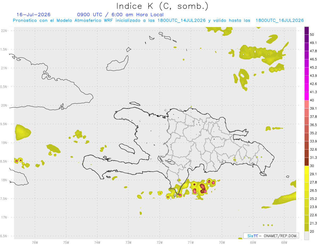Click the "43.9" colorbar value

[313, 76]
